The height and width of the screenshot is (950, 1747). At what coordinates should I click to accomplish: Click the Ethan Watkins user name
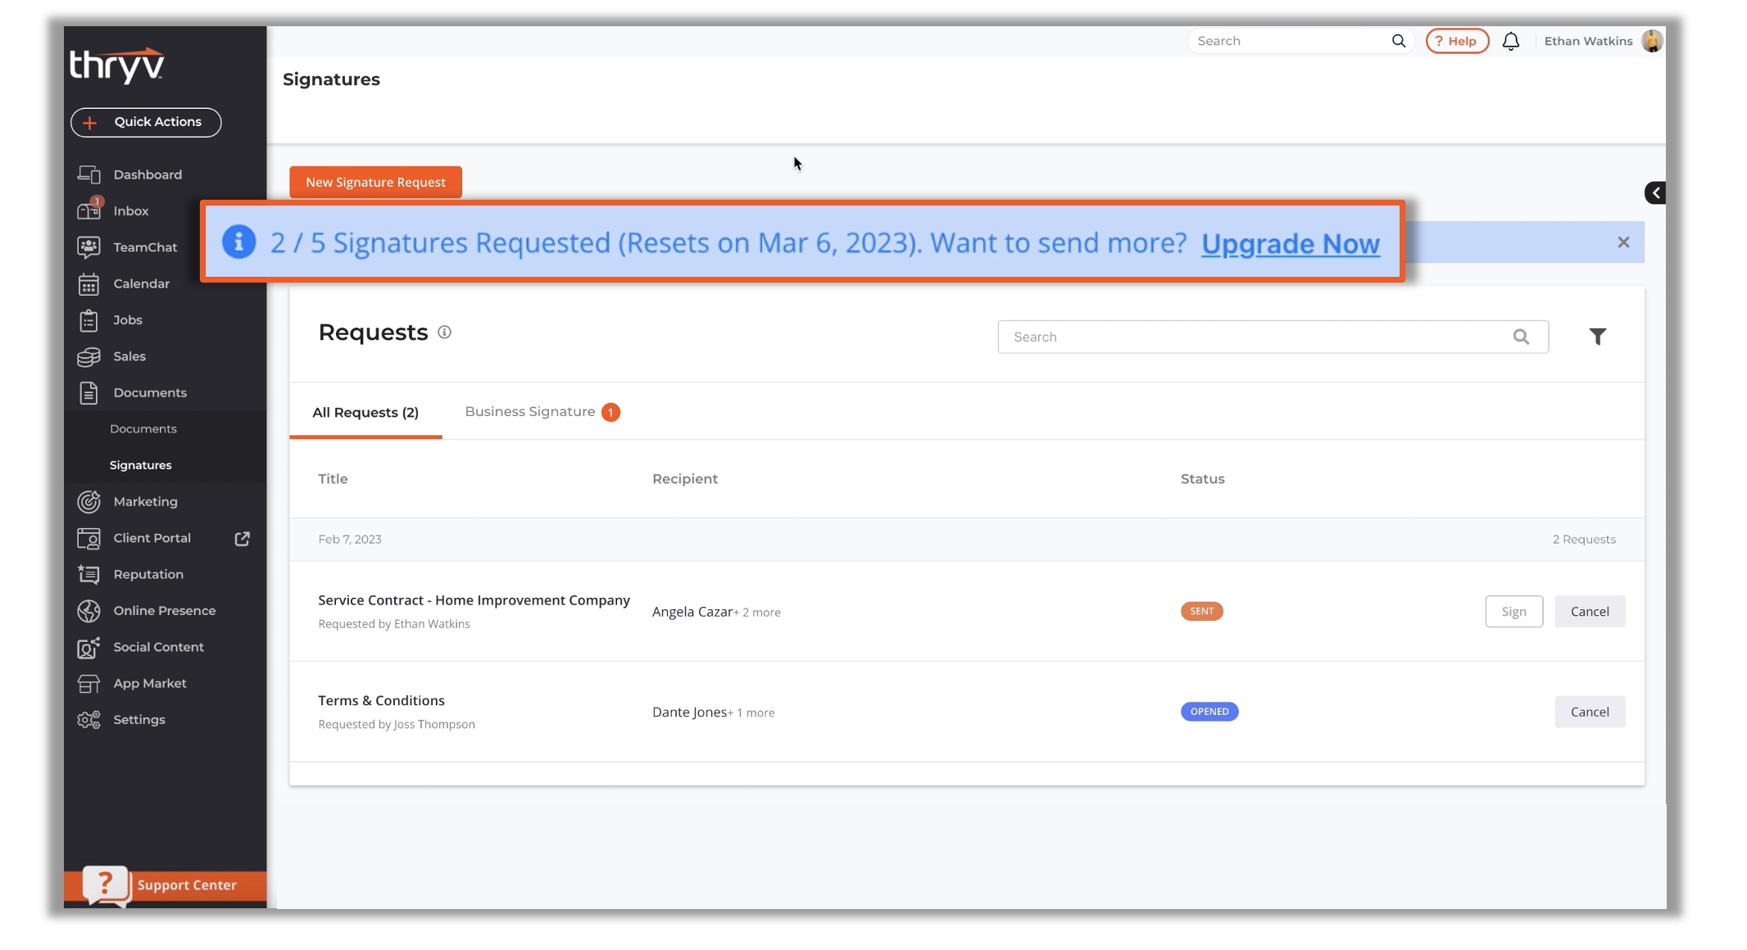coord(1588,41)
